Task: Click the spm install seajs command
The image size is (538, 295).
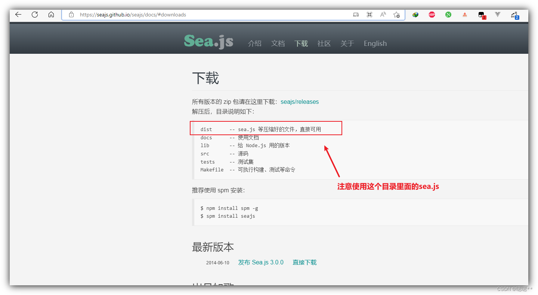Action: tap(228, 216)
